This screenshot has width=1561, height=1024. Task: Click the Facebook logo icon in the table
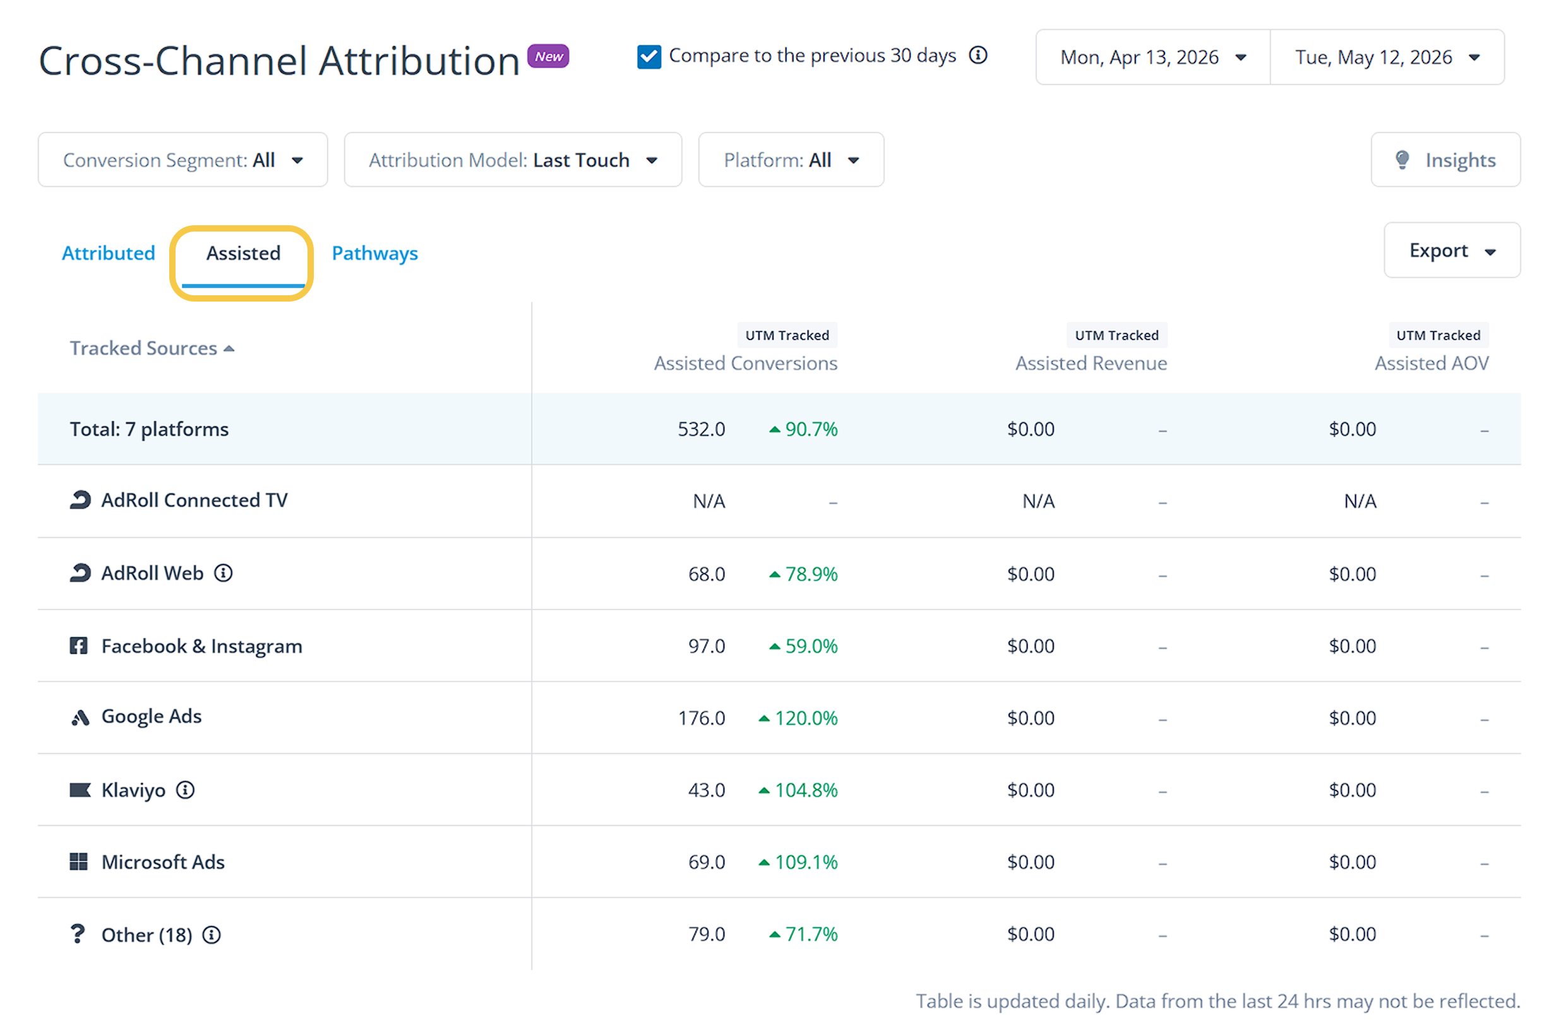point(79,646)
